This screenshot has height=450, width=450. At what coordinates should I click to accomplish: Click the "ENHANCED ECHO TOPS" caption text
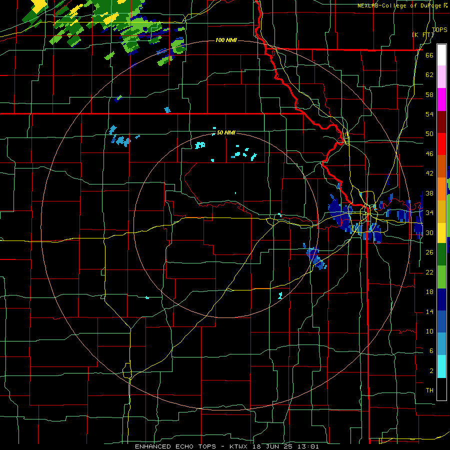175,446
